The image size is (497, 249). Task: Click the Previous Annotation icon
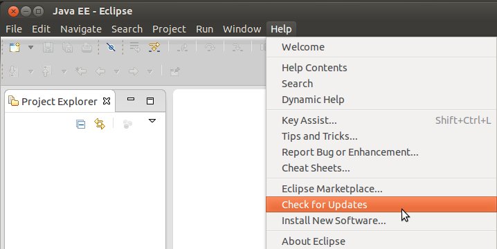click(46, 72)
